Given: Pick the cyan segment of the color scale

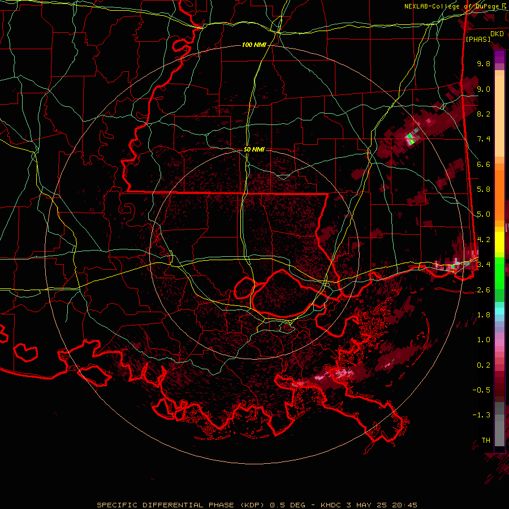Looking at the screenshot, I should click(499, 311).
